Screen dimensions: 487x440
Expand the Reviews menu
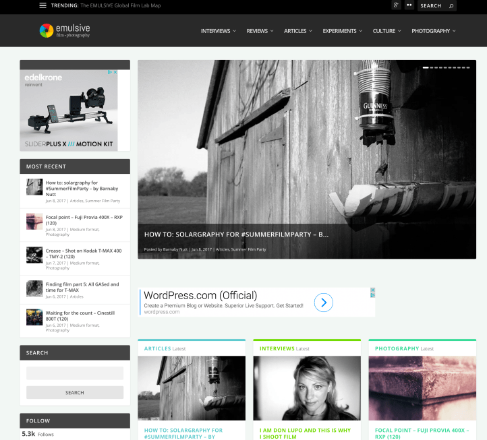point(260,31)
